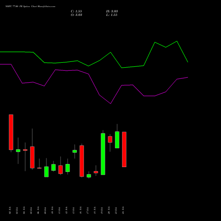Click the '24 Feb' date label
The width and height of the screenshot is (221, 221).
pyautogui.click(x=123, y=210)
